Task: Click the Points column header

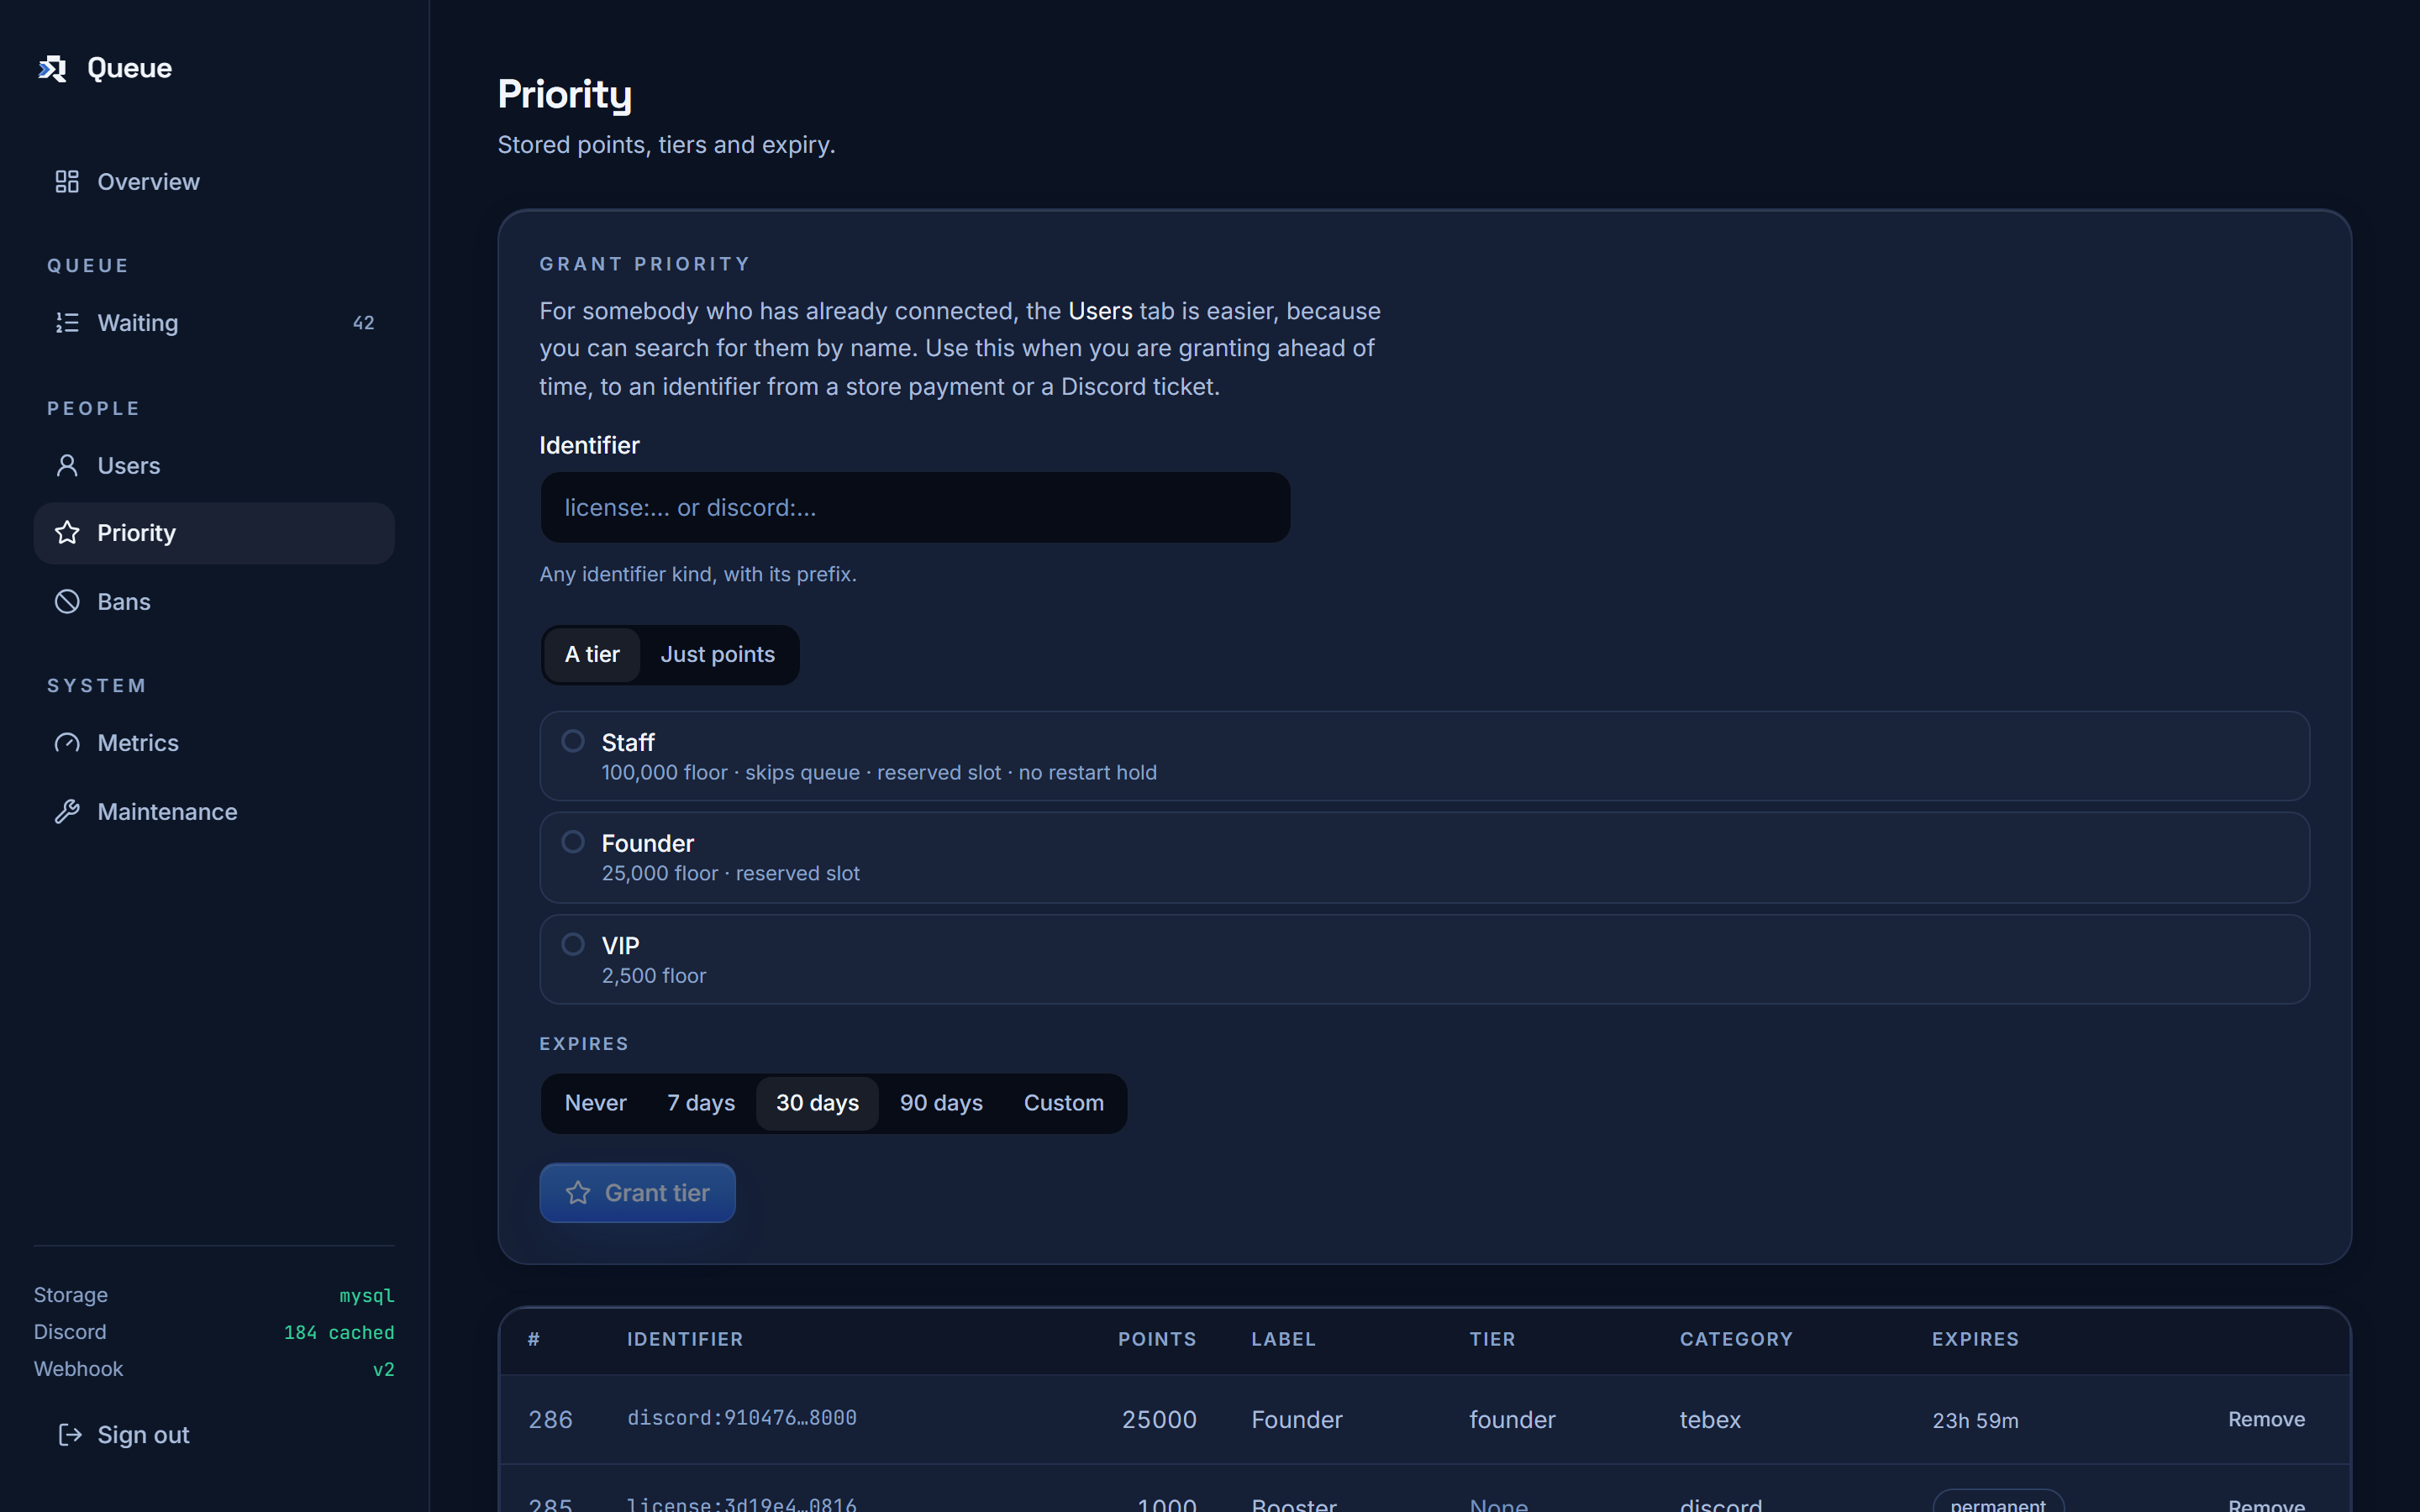Action: click(x=1157, y=1340)
